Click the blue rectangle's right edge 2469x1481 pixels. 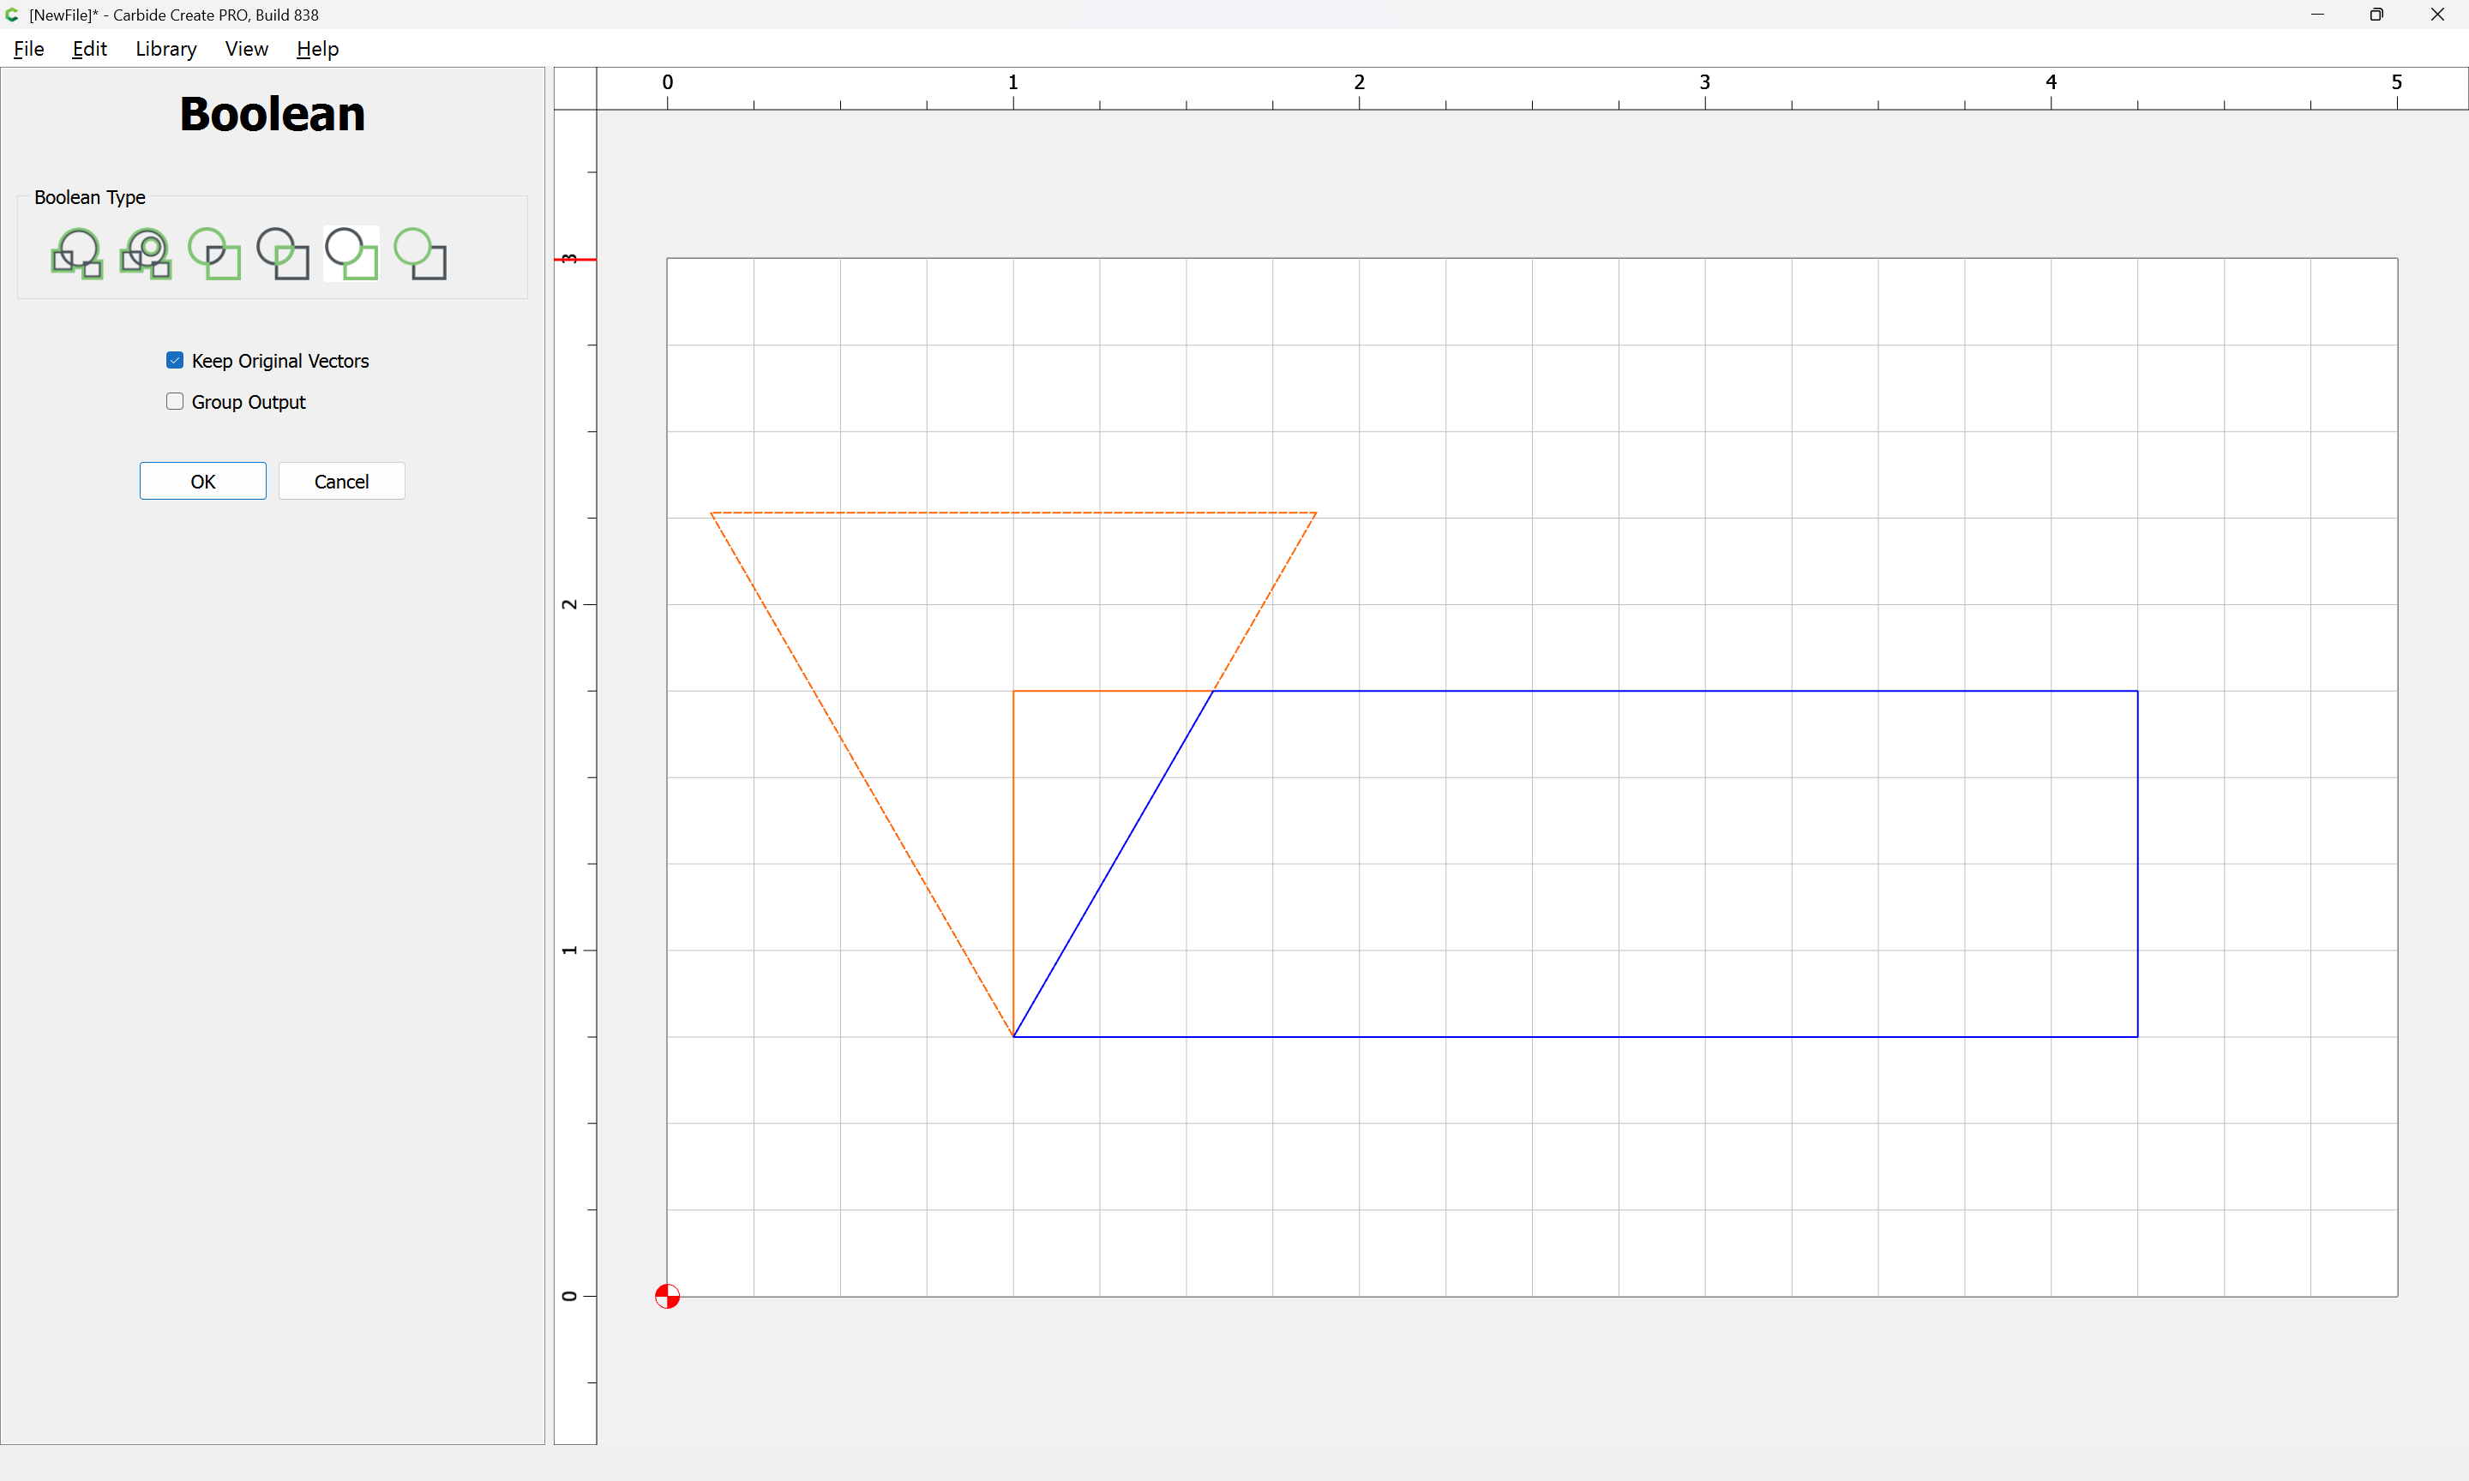(2138, 863)
